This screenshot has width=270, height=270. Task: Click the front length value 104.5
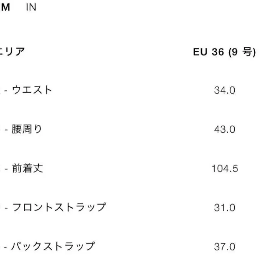click(225, 168)
